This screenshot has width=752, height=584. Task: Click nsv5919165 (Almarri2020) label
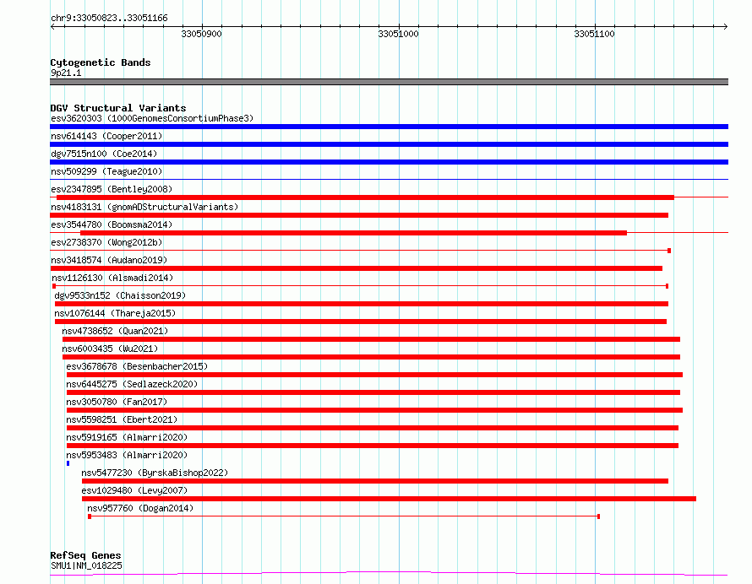pos(127,437)
